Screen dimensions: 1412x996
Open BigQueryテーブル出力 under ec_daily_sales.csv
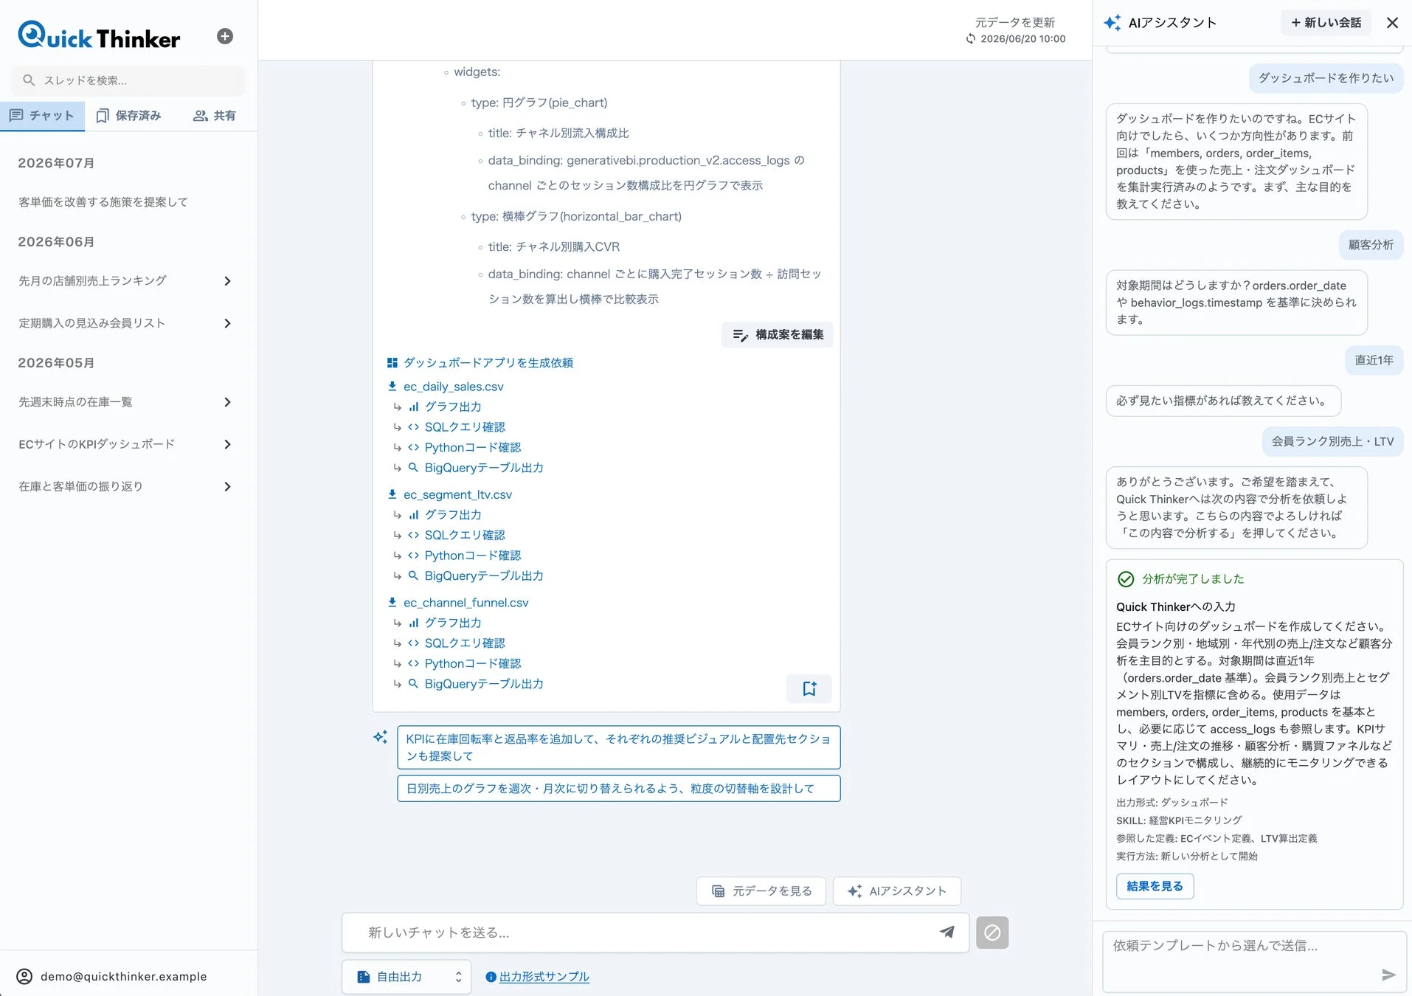[483, 468]
